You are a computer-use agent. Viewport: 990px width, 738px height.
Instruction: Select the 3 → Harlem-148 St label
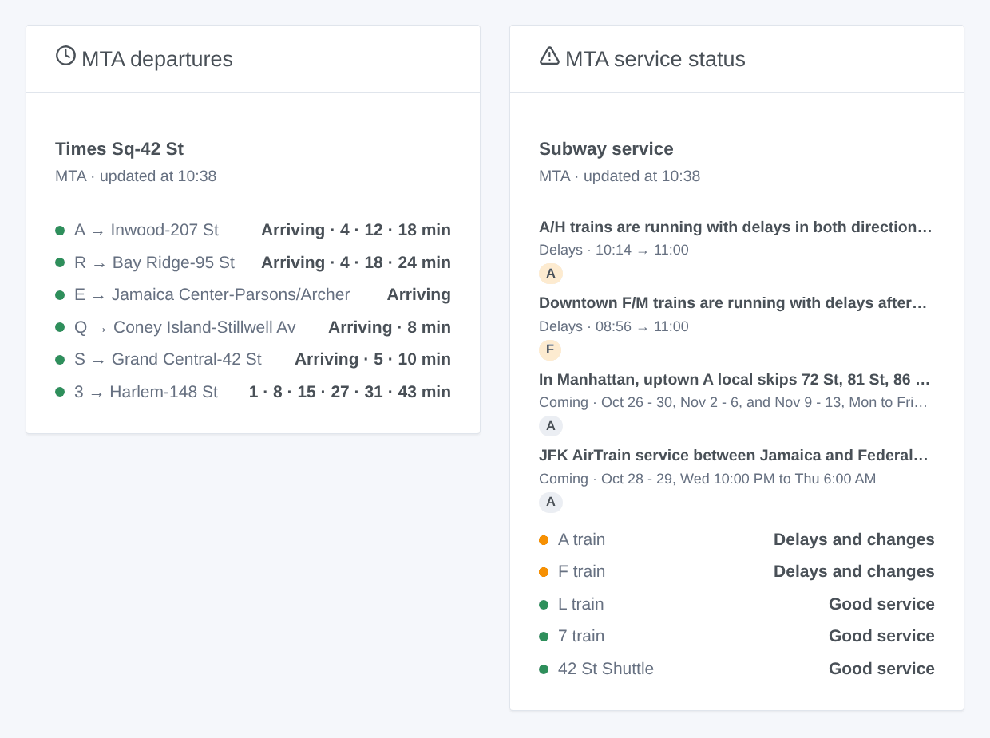(x=146, y=392)
